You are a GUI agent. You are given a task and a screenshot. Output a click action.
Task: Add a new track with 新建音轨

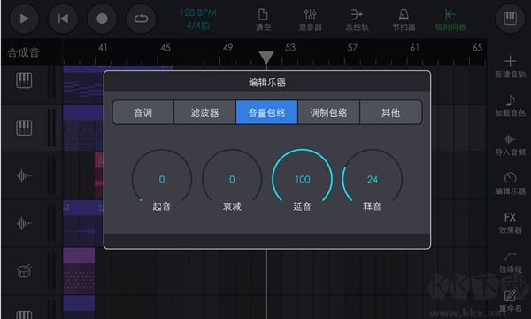coord(510,66)
